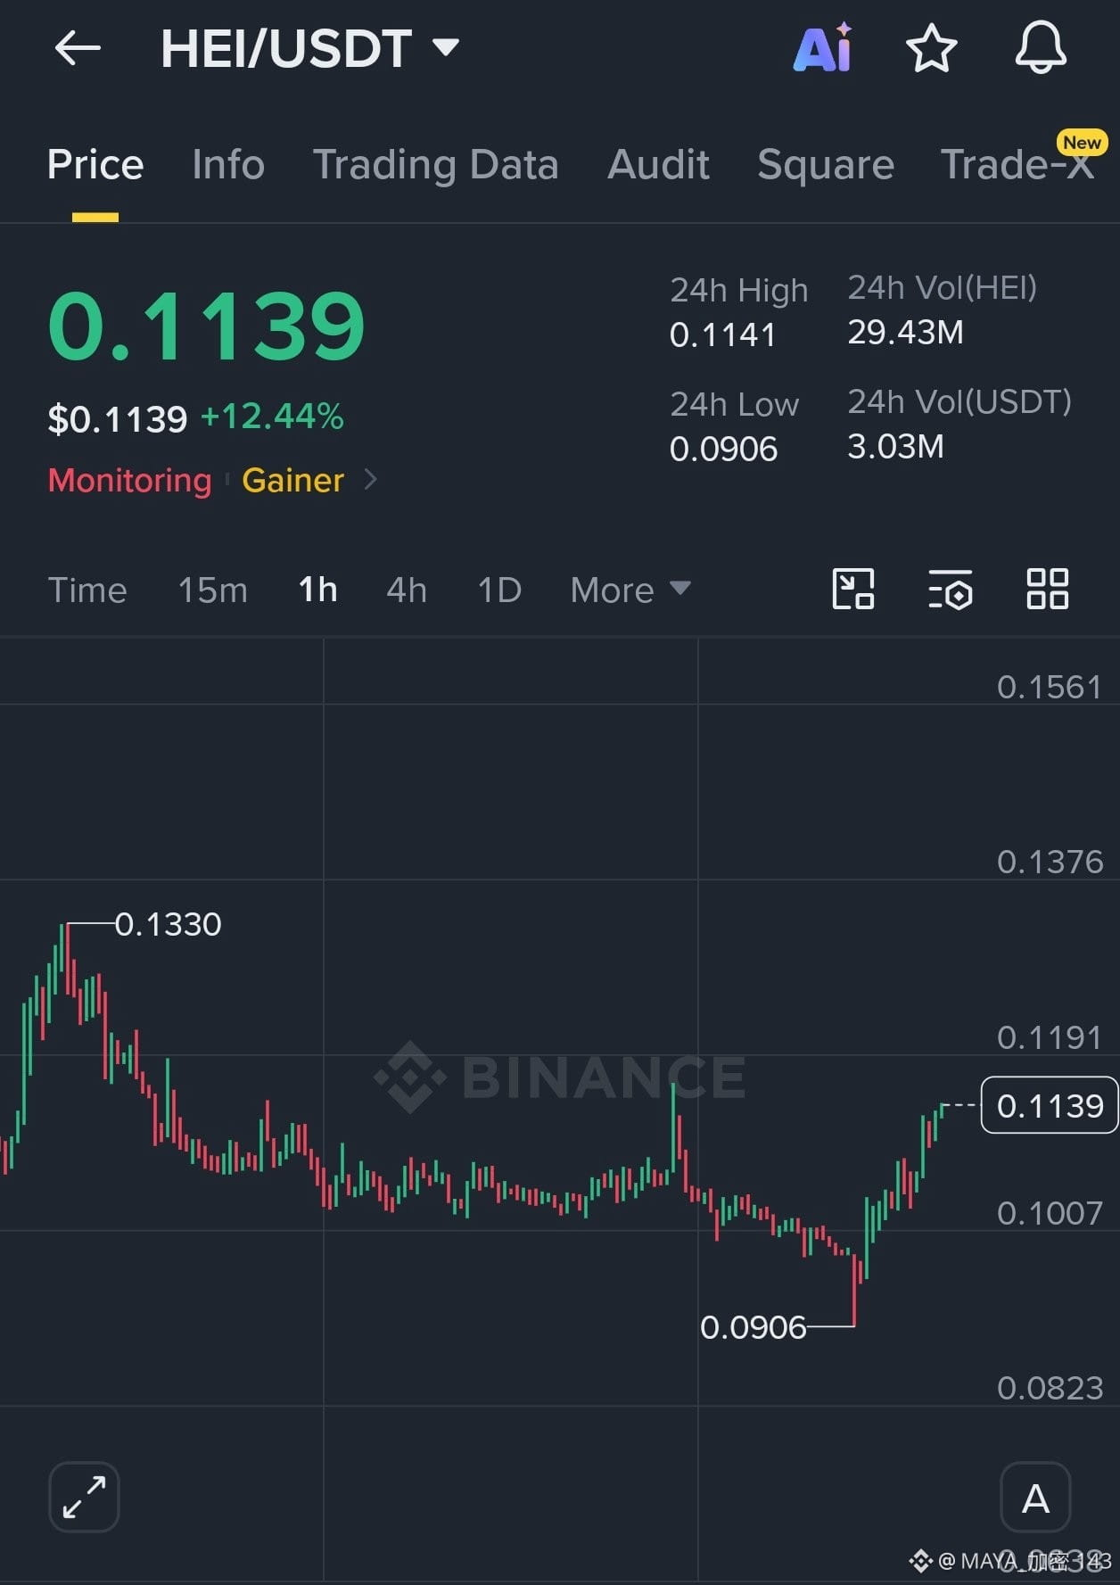Select the 4h chart interval

click(x=407, y=590)
